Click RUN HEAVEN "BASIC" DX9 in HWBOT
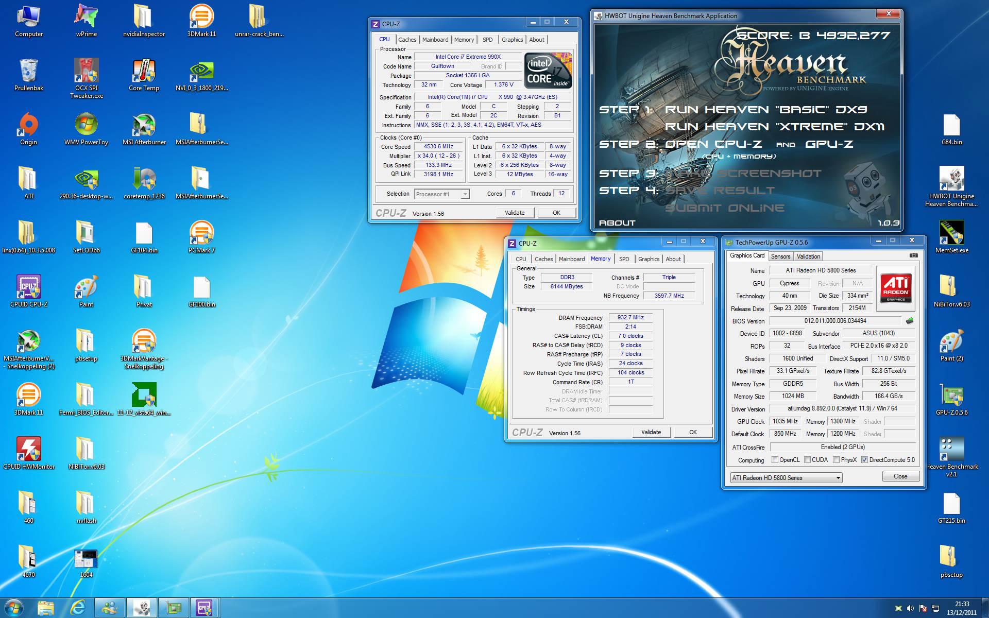Viewport: 989px width, 618px height. pyautogui.click(x=766, y=110)
